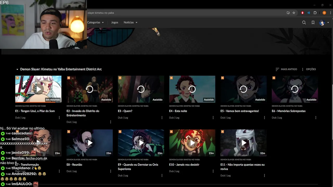Click the 32m duration on episode E11
This screenshot has width=333, height=187.
coord(262,153)
